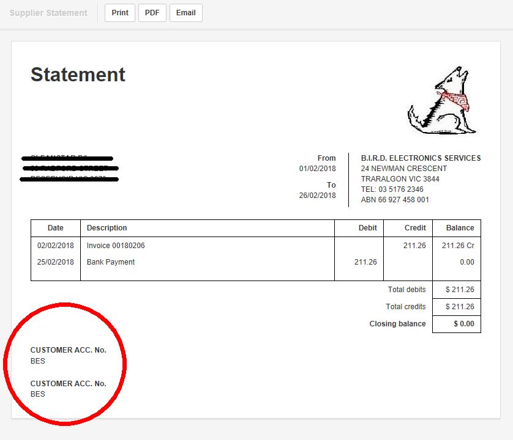The height and width of the screenshot is (440, 513).
Task: Select the 0.00 balance cell
Action: coord(467,262)
